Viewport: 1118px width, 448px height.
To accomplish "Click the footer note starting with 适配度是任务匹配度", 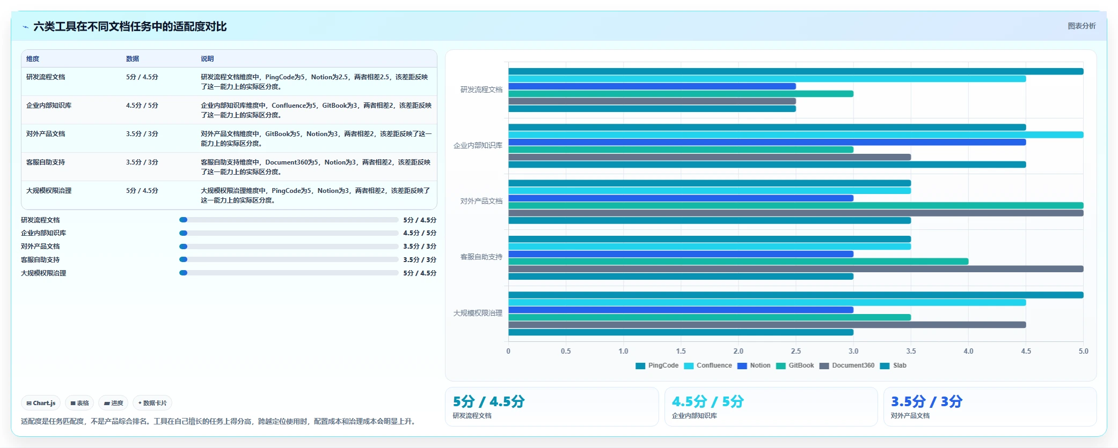I will click(x=218, y=422).
